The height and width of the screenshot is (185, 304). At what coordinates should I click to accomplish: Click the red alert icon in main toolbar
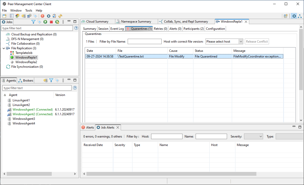tap(42, 16)
